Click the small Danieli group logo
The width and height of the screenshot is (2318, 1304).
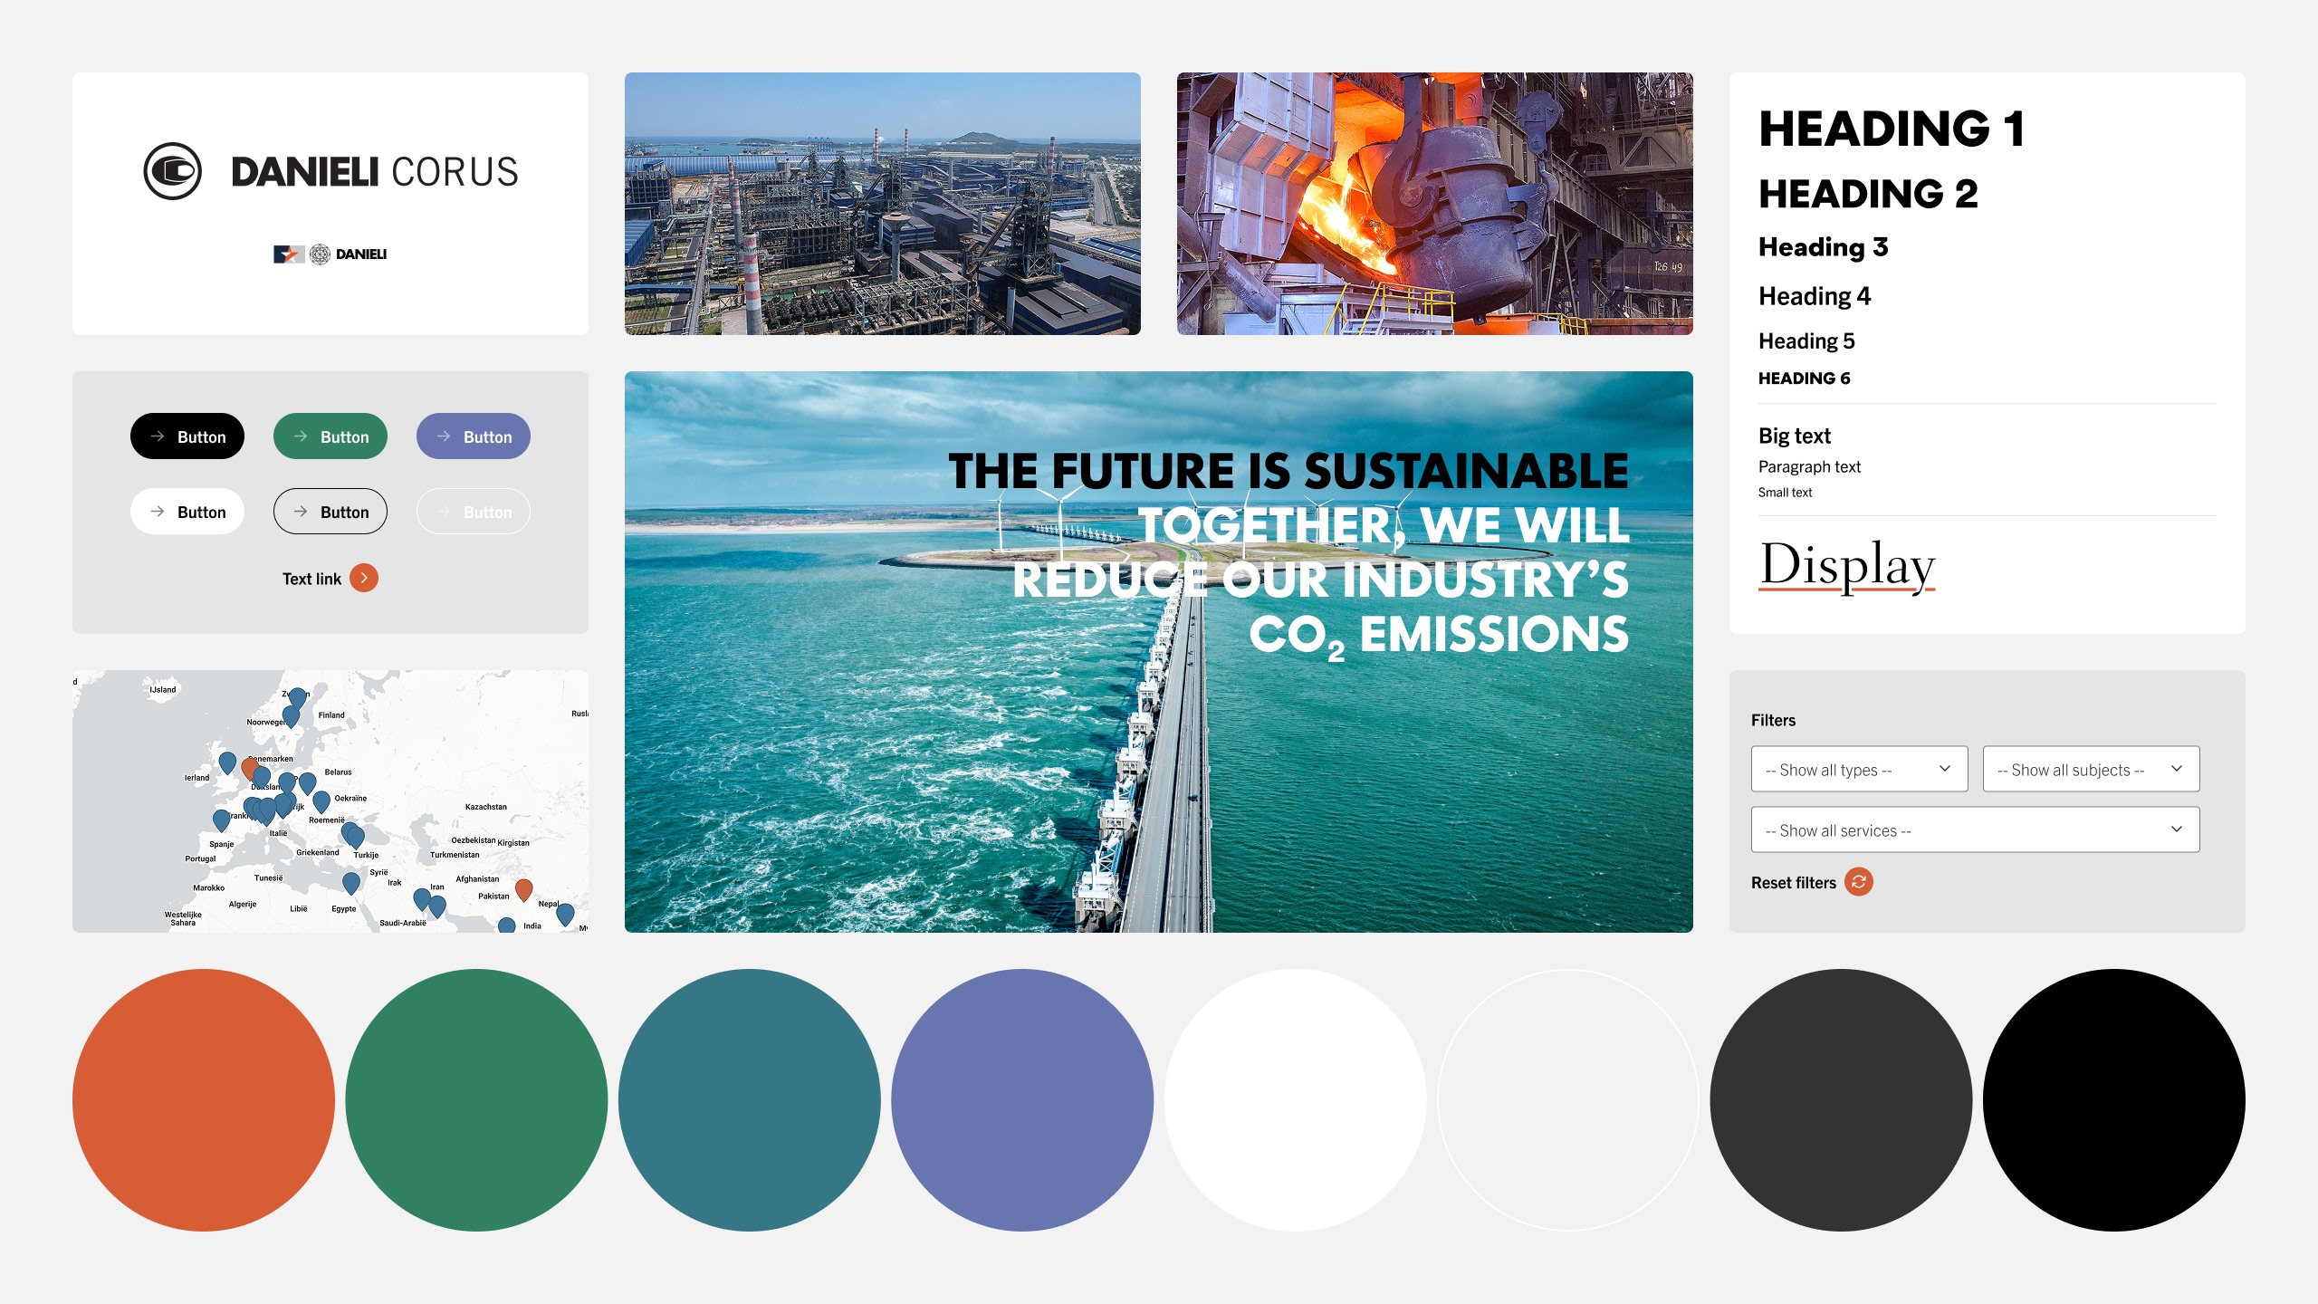coord(330,254)
